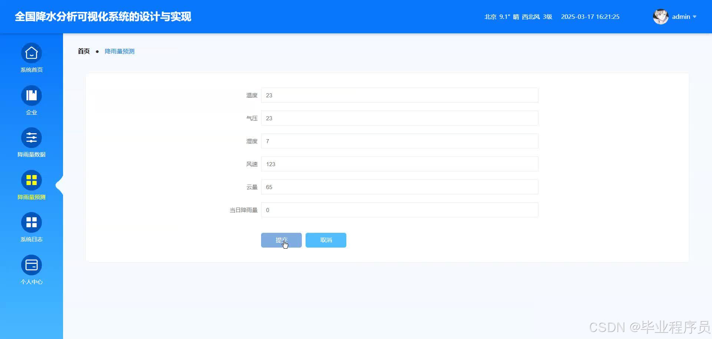
Task: Click the admin username text
Action: point(681,17)
